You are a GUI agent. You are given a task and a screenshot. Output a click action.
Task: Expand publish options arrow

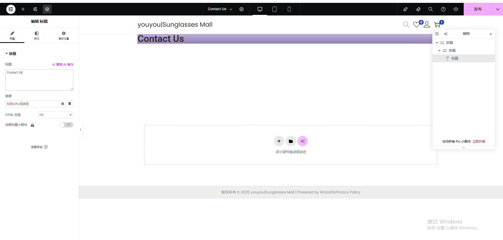[x=497, y=9]
